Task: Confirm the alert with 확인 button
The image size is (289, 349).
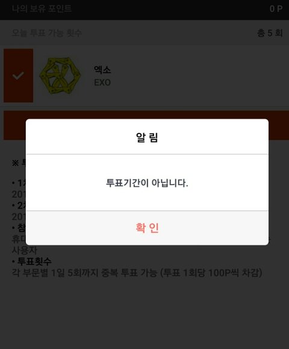Action: point(147,228)
